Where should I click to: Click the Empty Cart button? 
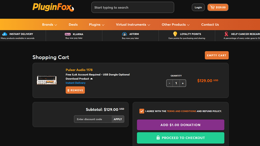coord(217,55)
